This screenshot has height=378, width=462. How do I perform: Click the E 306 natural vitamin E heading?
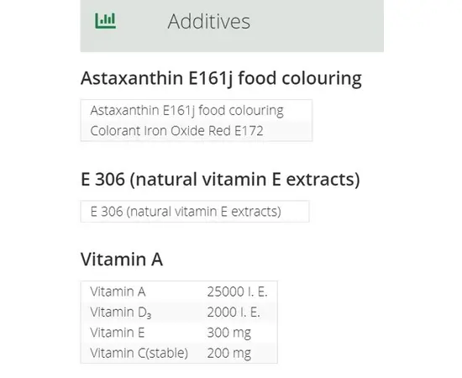[220, 180]
